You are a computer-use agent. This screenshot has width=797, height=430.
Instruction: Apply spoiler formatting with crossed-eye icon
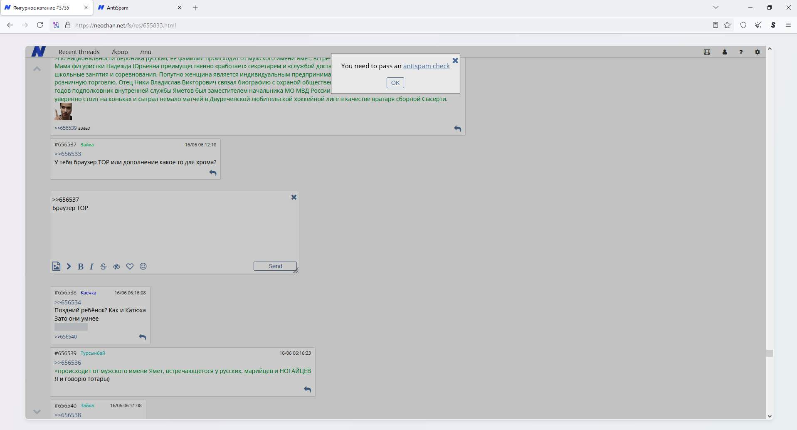pos(116,267)
